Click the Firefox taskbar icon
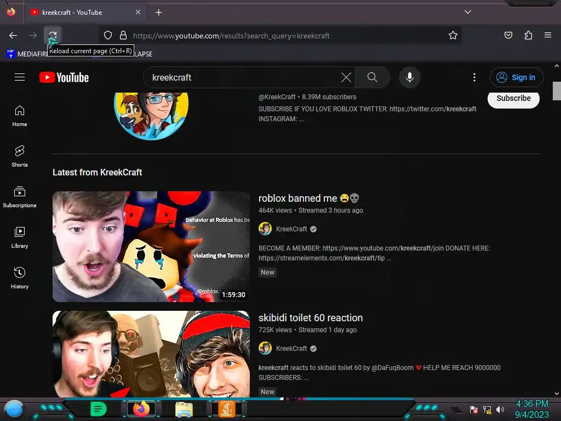This screenshot has width=561, height=421. pos(141,409)
